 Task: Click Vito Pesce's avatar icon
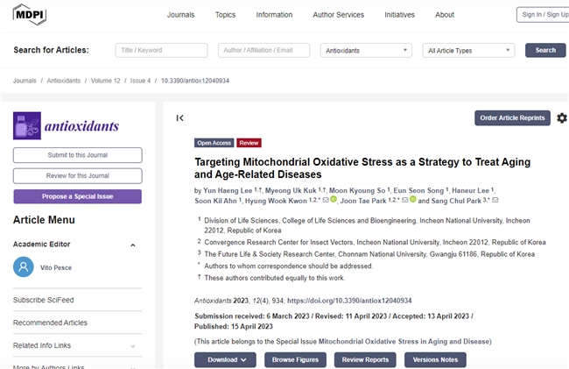24,267
